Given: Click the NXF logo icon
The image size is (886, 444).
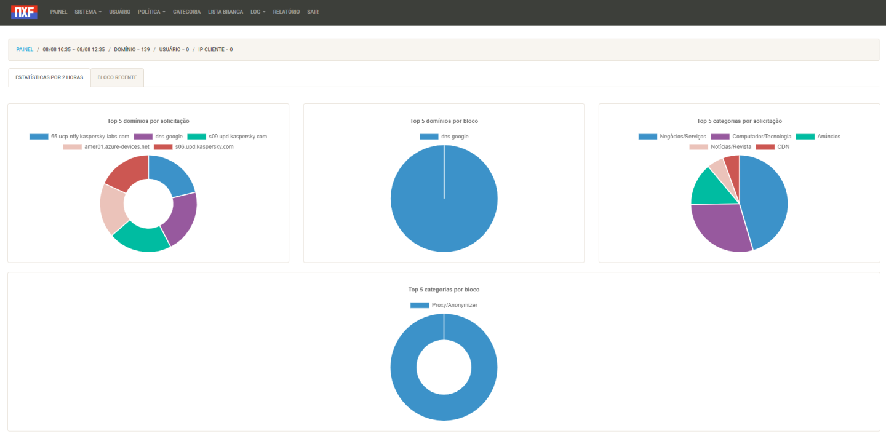Looking at the screenshot, I should pyautogui.click(x=24, y=12).
